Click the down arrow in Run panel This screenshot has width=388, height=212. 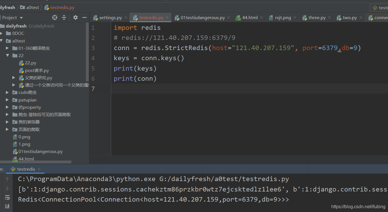(x=7, y=188)
